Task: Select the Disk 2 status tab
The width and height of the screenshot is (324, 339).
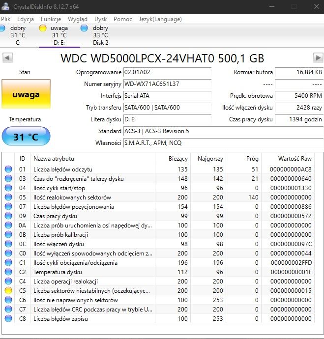Action: pos(101,35)
